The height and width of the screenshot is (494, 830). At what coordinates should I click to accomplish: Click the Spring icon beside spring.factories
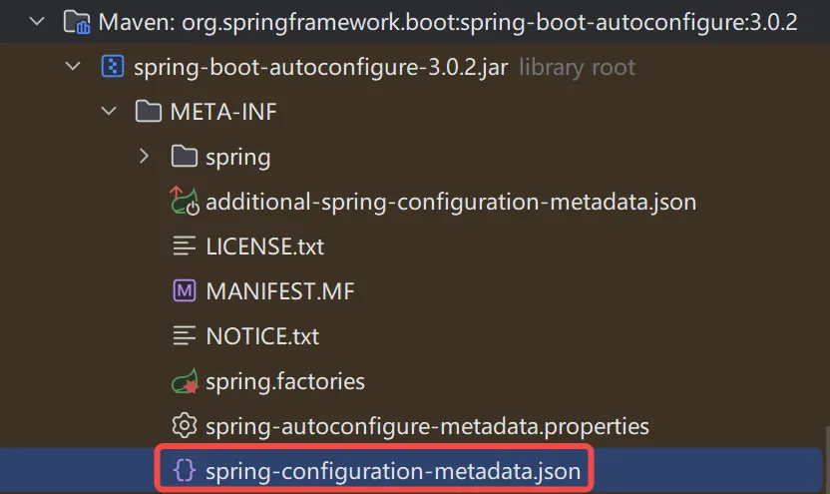pyautogui.click(x=185, y=381)
